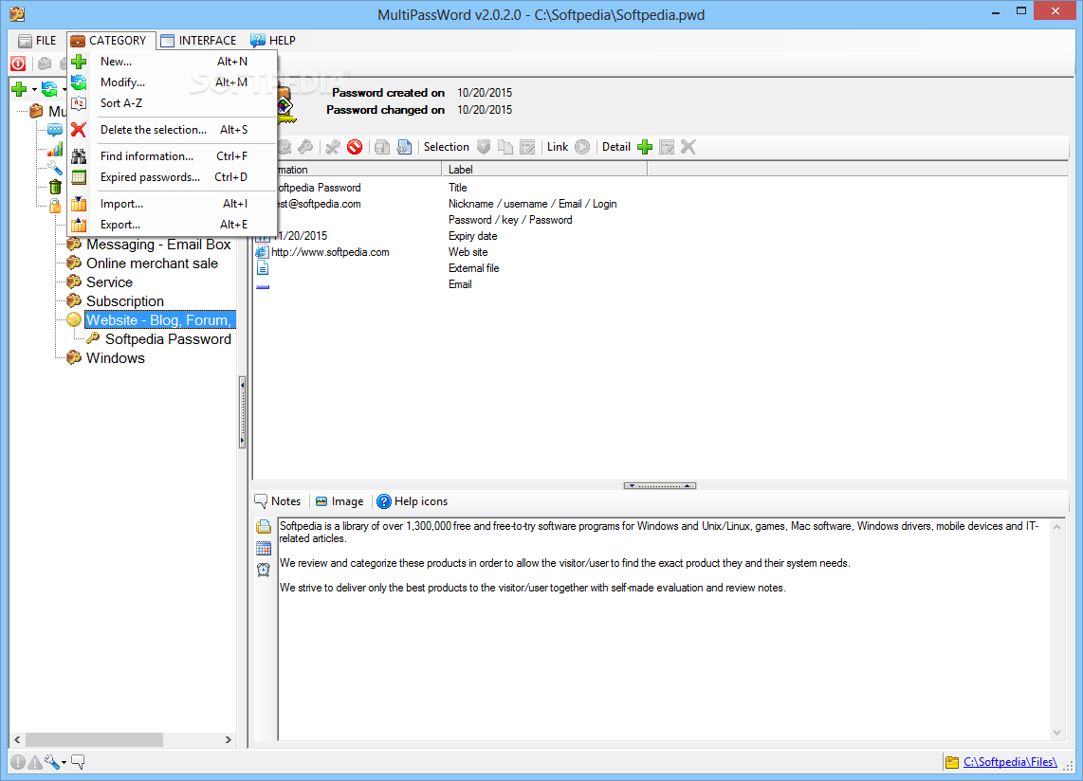Choose Modify... from Category menu
The height and width of the screenshot is (781, 1083).
click(173, 82)
